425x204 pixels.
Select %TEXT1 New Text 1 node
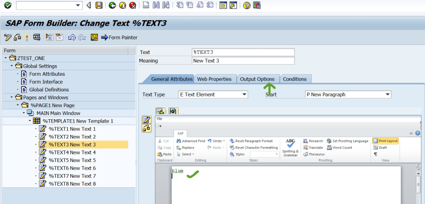[72, 129]
